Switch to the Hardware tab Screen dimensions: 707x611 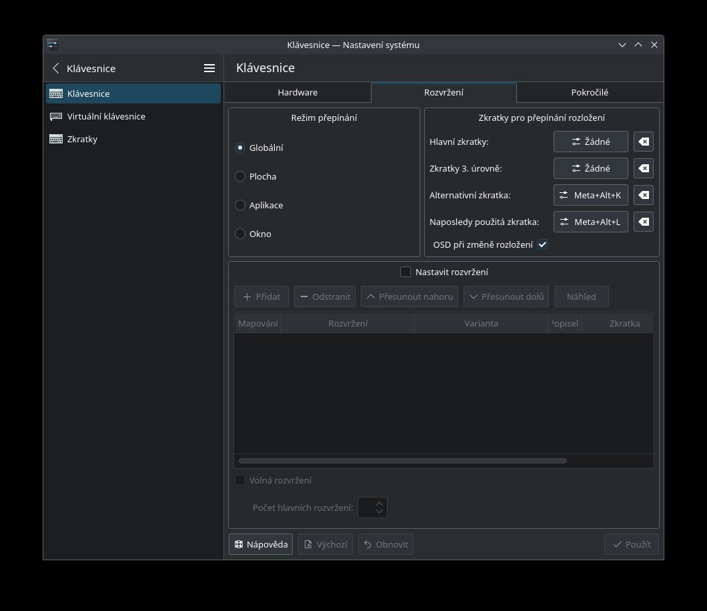click(297, 92)
